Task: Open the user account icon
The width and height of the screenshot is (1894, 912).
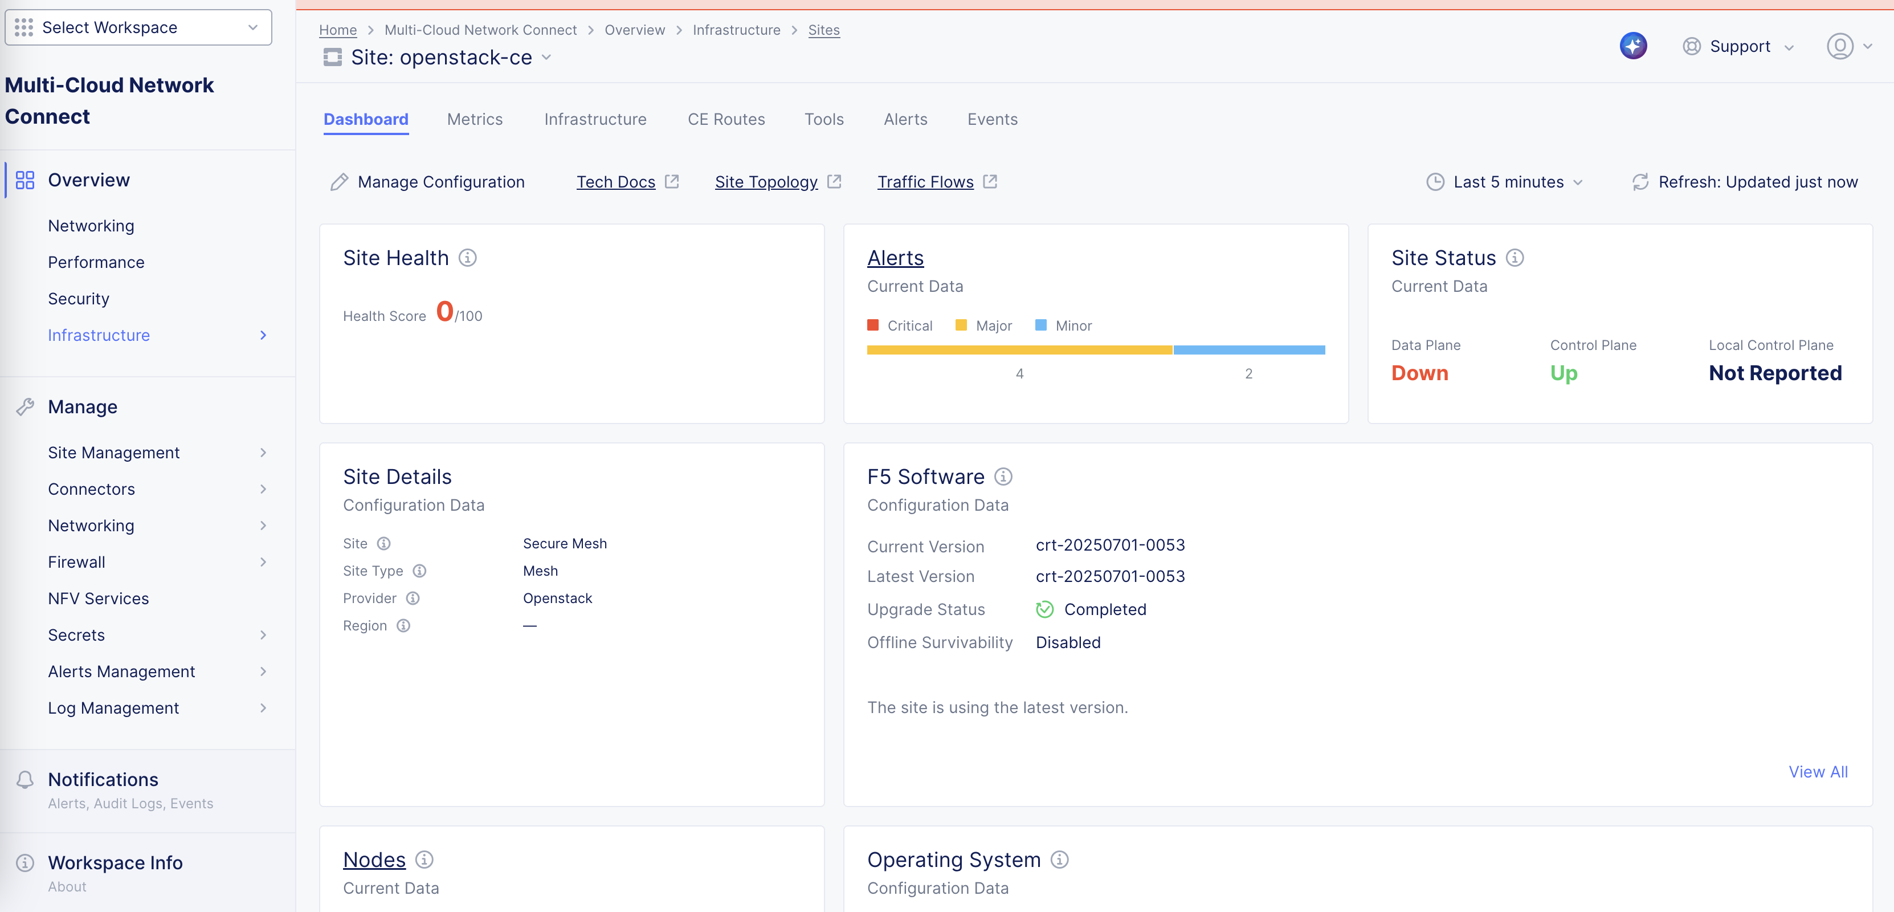Action: (x=1840, y=46)
